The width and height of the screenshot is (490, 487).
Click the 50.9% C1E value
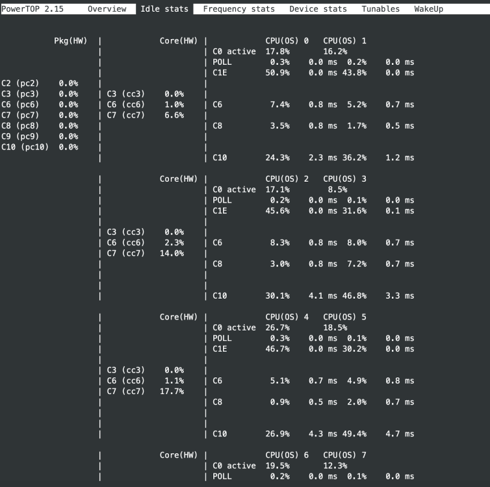(x=277, y=73)
